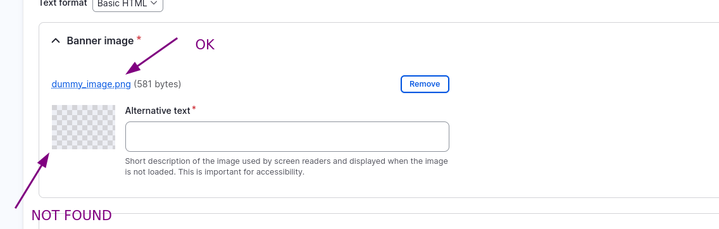Open the Text format dropdown
This screenshot has height=229, width=719.
(127, 4)
